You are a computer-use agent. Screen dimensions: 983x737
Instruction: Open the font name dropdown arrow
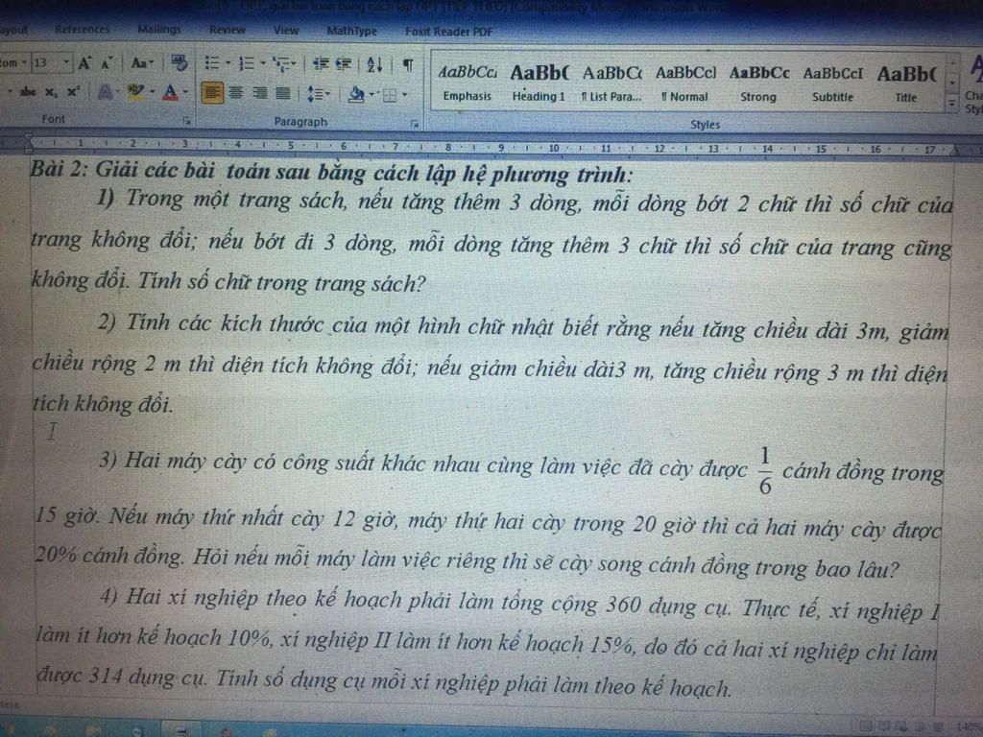(24, 62)
